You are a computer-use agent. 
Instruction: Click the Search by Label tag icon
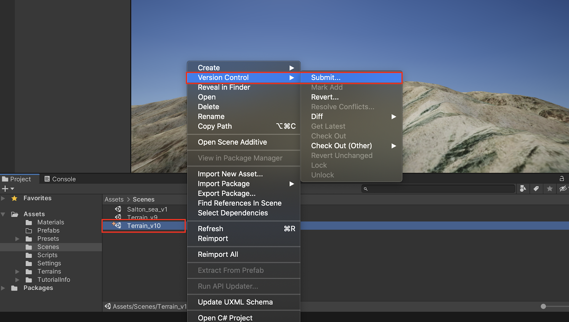click(x=536, y=189)
